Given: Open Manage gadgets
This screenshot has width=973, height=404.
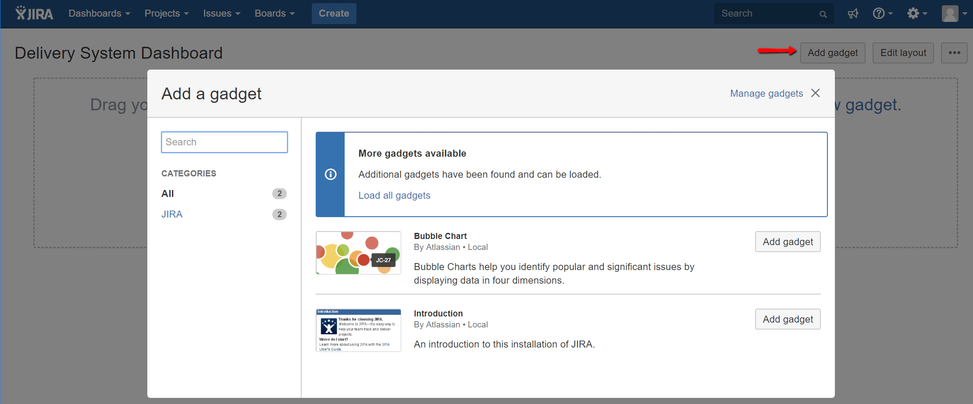Looking at the screenshot, I should (766, 93).
